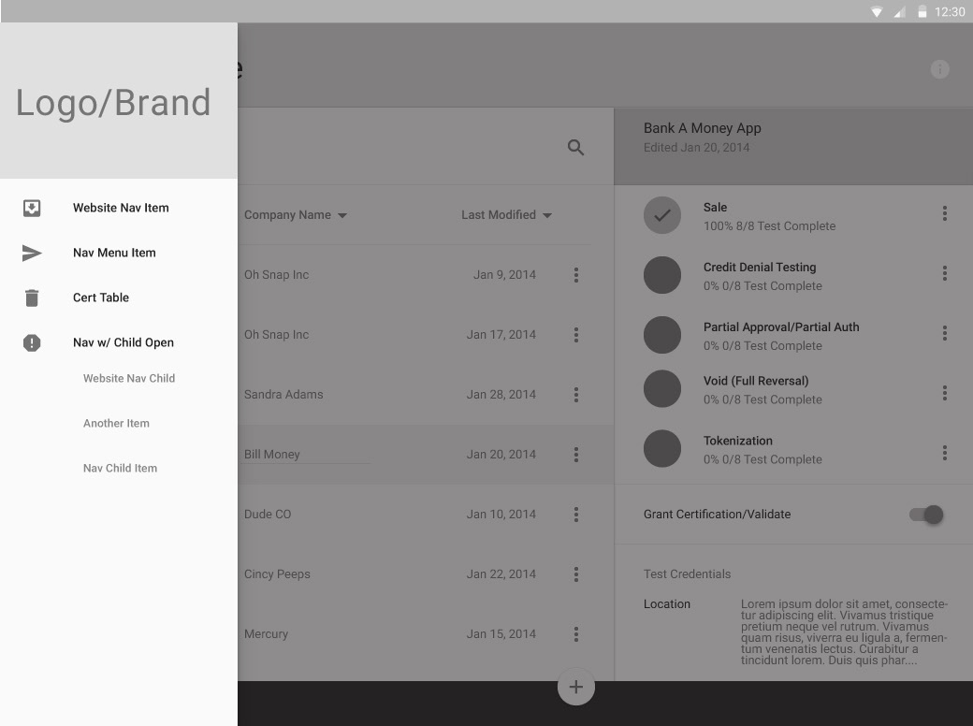
Task: Click the Jan 28, 2014 date cell
Action: 501,395
